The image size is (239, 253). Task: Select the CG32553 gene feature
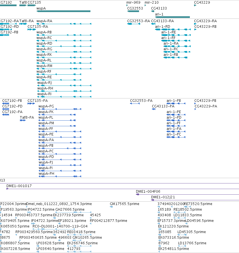click(133, 11)
